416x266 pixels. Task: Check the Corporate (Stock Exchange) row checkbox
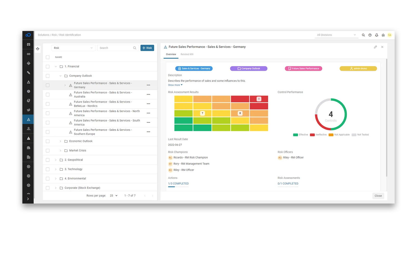pyautogui.click(x=48, y=188)
